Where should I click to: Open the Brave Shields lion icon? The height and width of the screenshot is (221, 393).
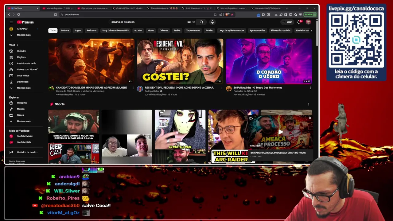tap(227, 14)
